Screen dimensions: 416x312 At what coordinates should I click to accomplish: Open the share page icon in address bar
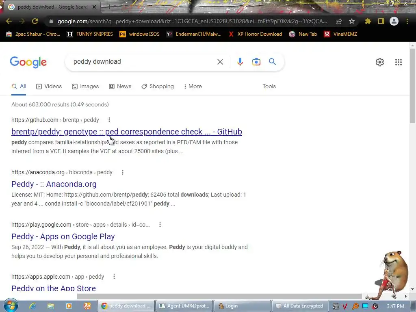pyautogui.click(x=338, y=21)
